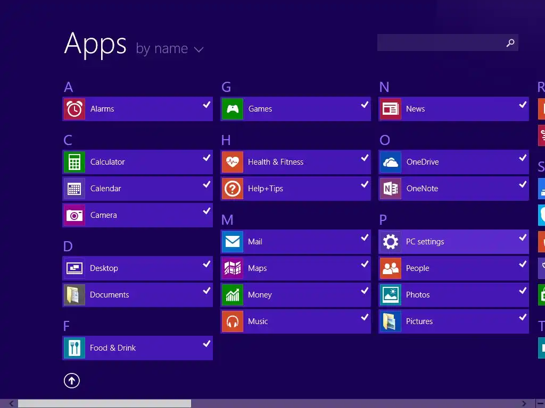Launch the Music headphones icon

point(233,321)
